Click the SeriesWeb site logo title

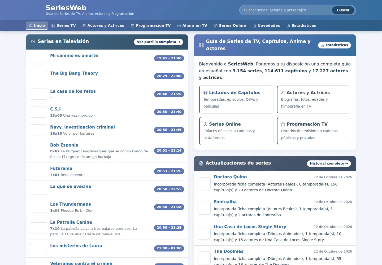click(66, 8)
